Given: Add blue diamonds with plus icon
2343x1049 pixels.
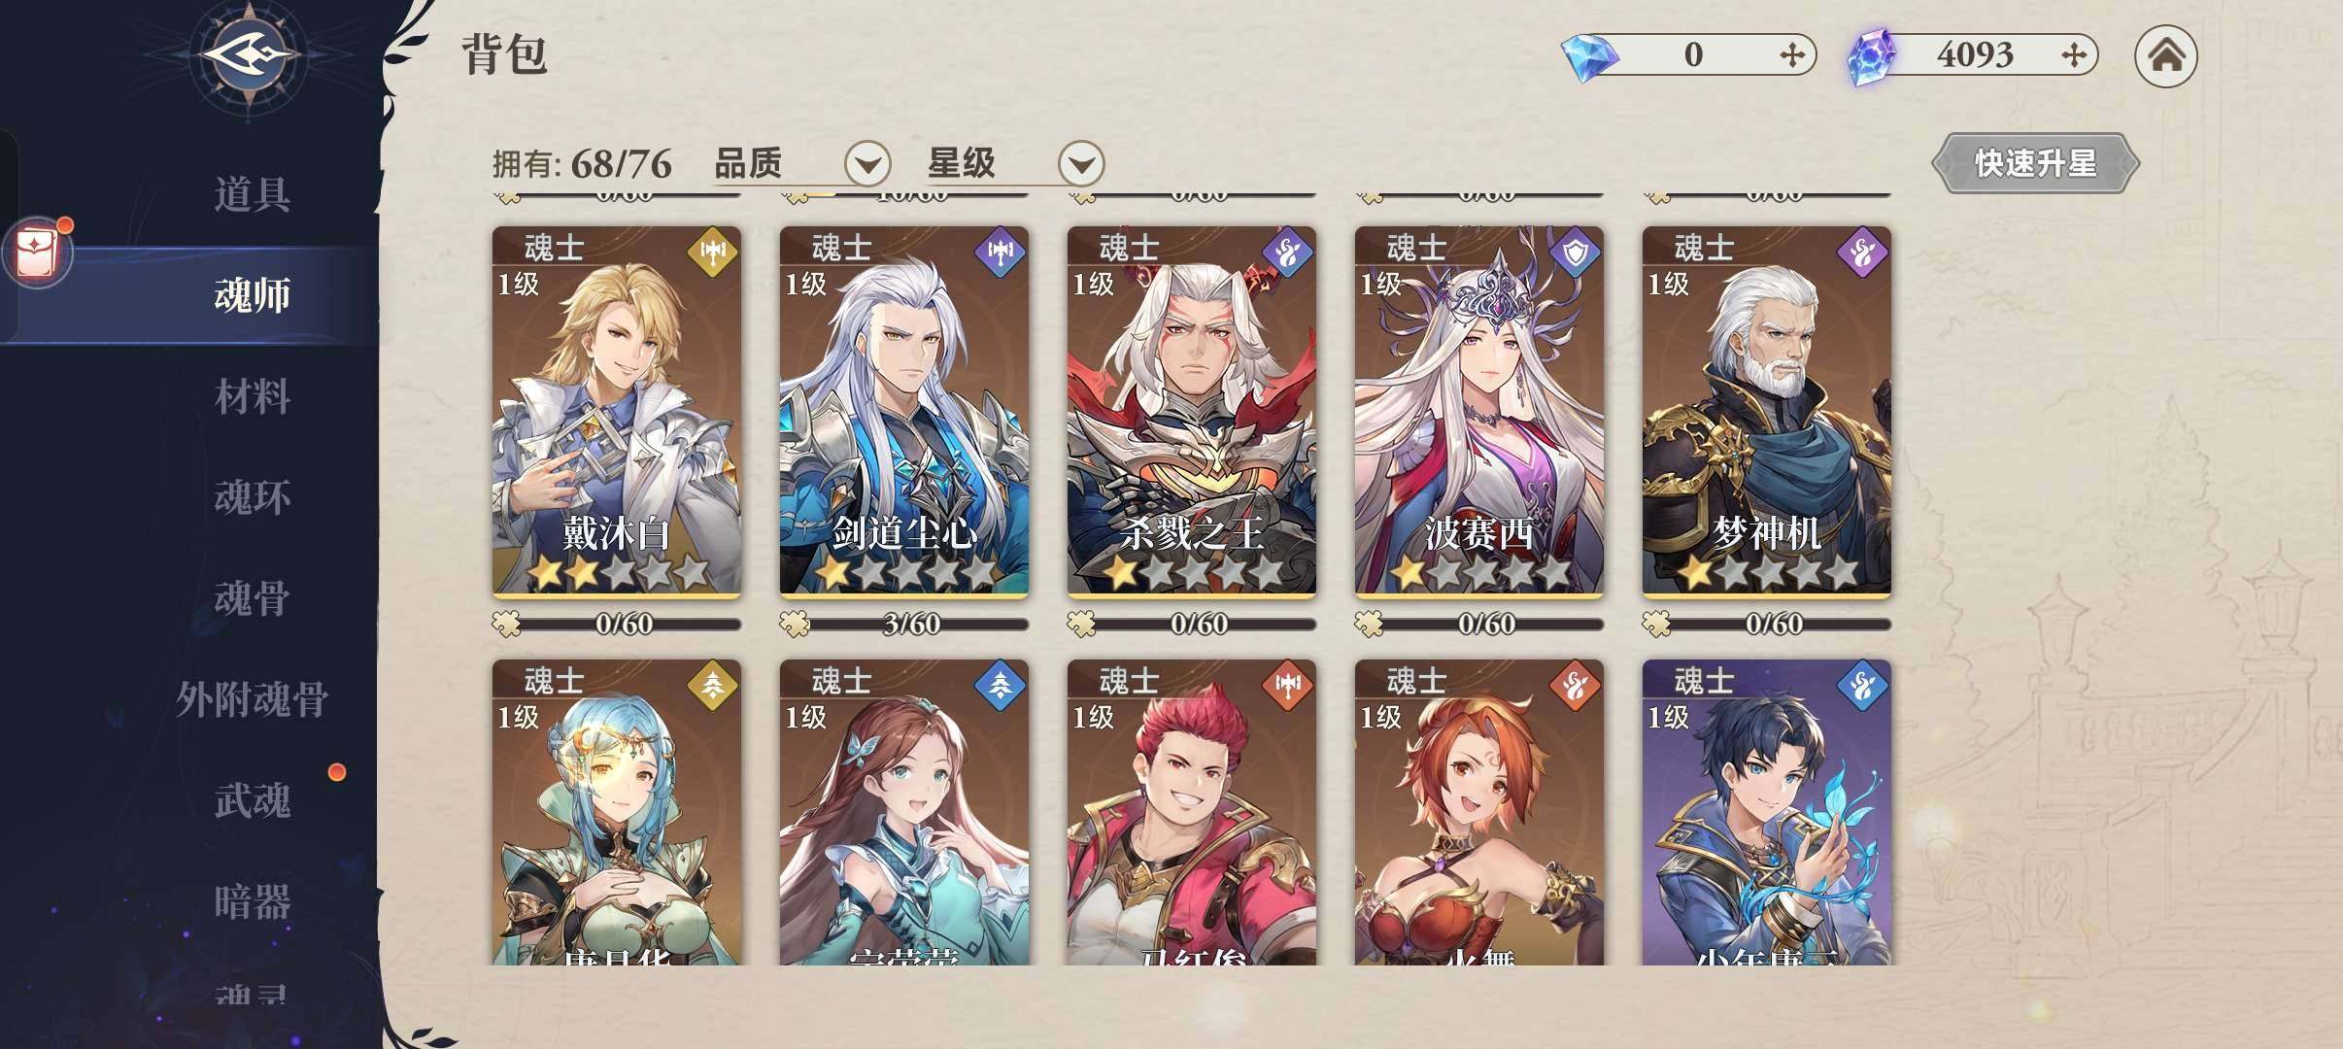Looking at the screenshot, I should [1791, 55].
